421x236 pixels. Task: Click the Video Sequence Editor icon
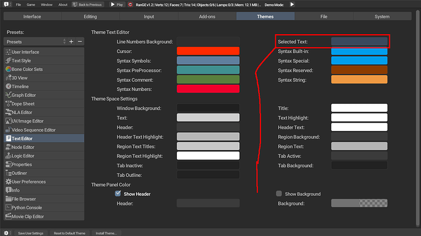click(x=9, y=130)
